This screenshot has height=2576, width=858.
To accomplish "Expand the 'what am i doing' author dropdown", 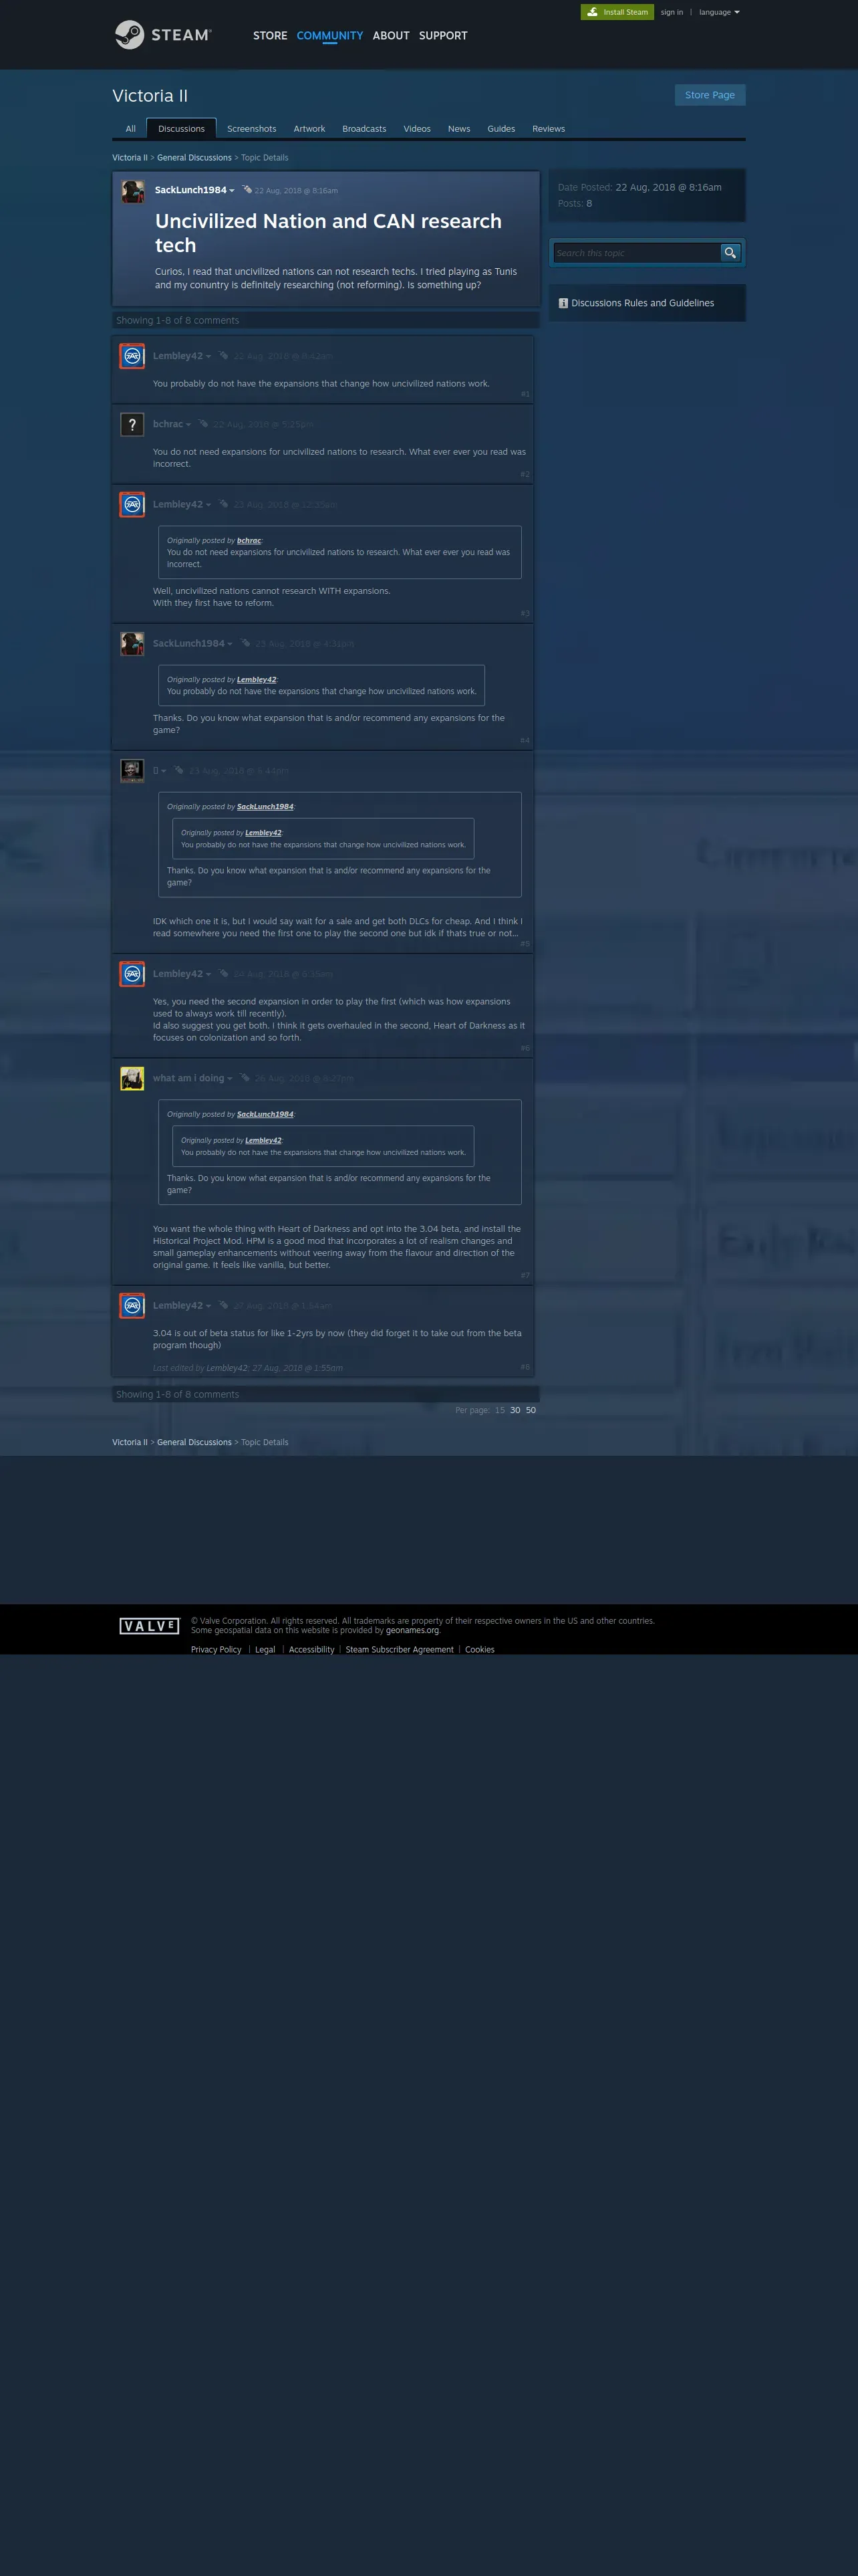I will coord(230,1079).
